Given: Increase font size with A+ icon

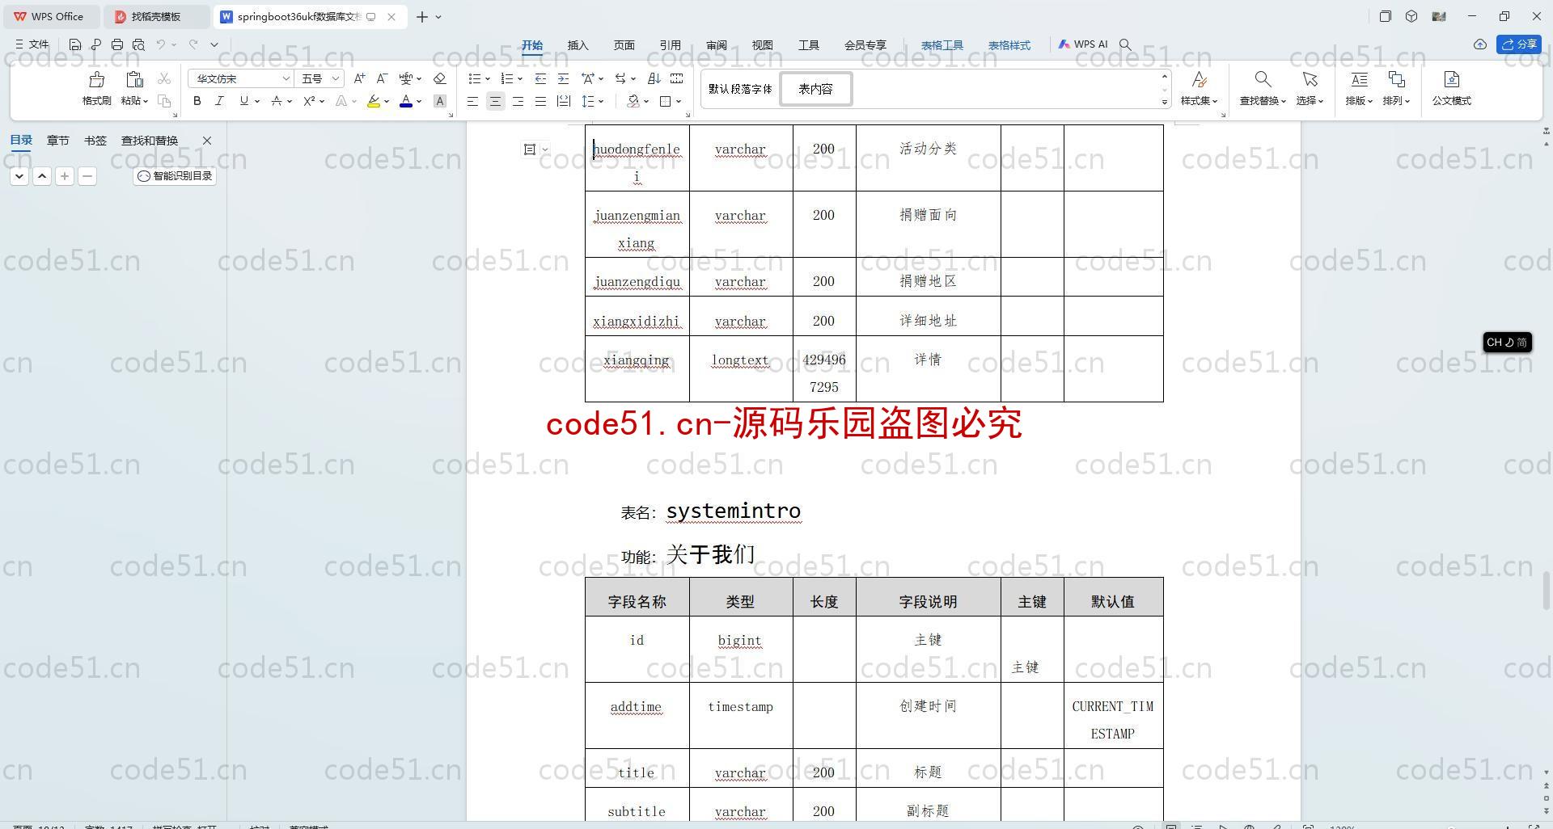Looking at the screenshot, I should click(359, 78).
